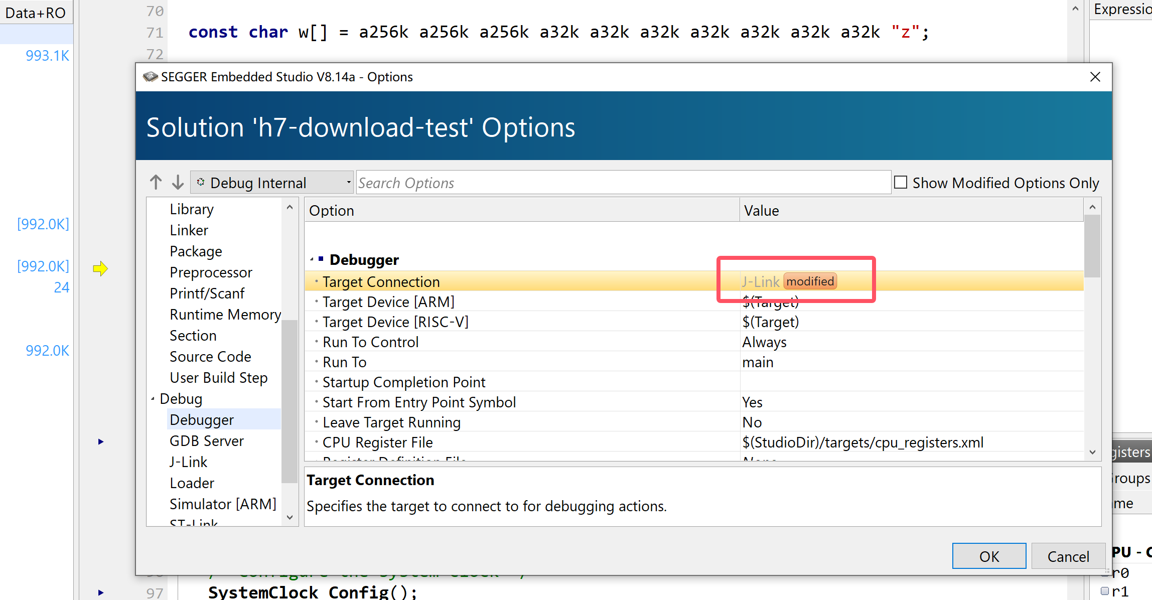1152x600 pixels.
Task: Click the r0 register checkbox
Action: point(1104,572)
